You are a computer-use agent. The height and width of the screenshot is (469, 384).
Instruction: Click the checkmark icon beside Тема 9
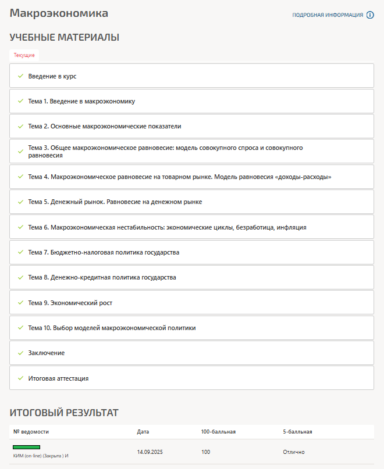[x=20, y=303]
